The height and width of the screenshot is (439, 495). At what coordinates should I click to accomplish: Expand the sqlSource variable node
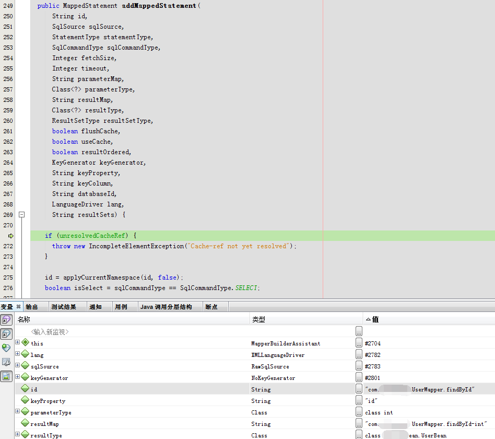click(18, 365)
